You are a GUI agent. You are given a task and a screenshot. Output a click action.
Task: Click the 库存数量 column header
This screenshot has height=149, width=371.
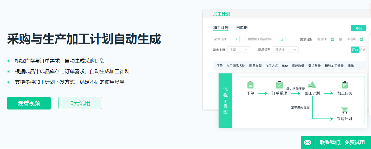coord(298,66)
